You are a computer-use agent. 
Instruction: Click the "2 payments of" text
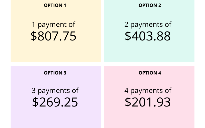tap(148, 25)
